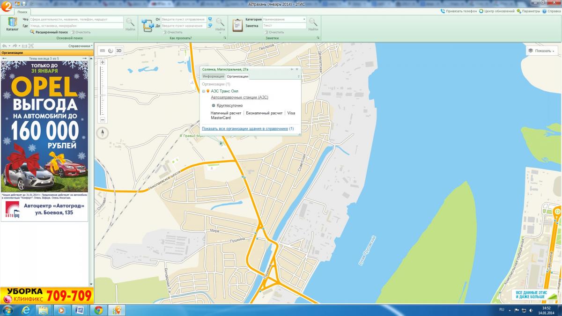The image size is (562, 316).
Task: Click the print icon in title bar
Action: tap(23, 4)
